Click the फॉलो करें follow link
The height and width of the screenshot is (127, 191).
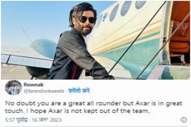pyautogui.click(x=79, y=91)
